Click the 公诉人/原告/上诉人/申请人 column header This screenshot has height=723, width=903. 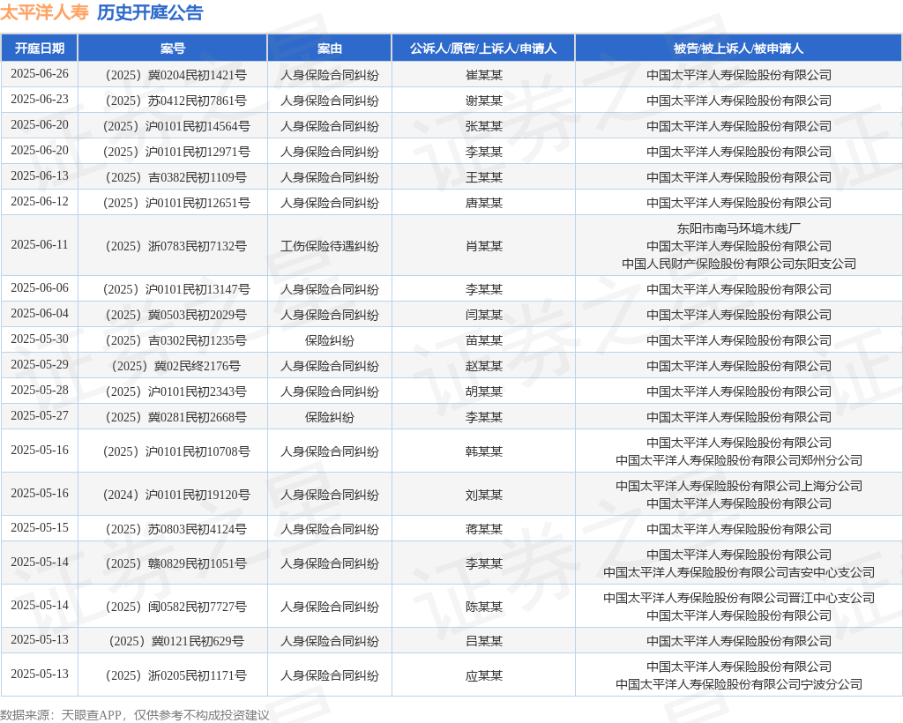(483, 48)
